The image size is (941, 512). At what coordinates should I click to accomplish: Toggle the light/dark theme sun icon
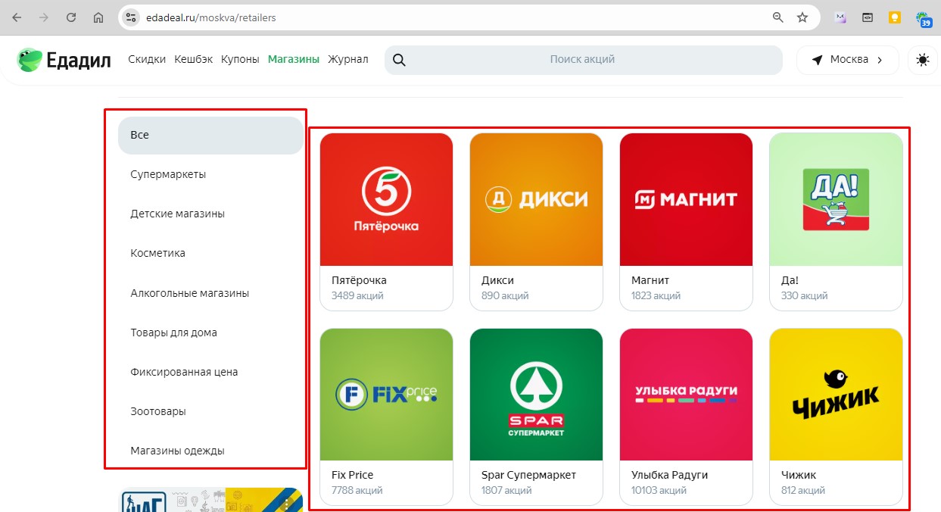[x=922, y=60]
